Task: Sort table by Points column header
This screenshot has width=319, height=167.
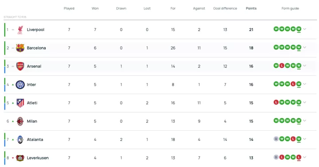Action: 251,8
